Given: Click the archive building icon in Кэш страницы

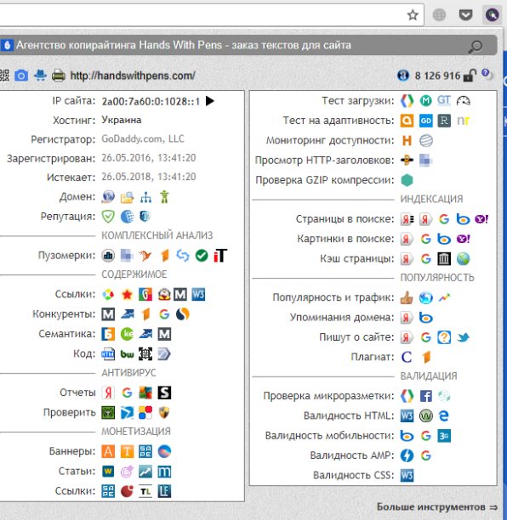Looking at the screenshot, I should (444, 258).
